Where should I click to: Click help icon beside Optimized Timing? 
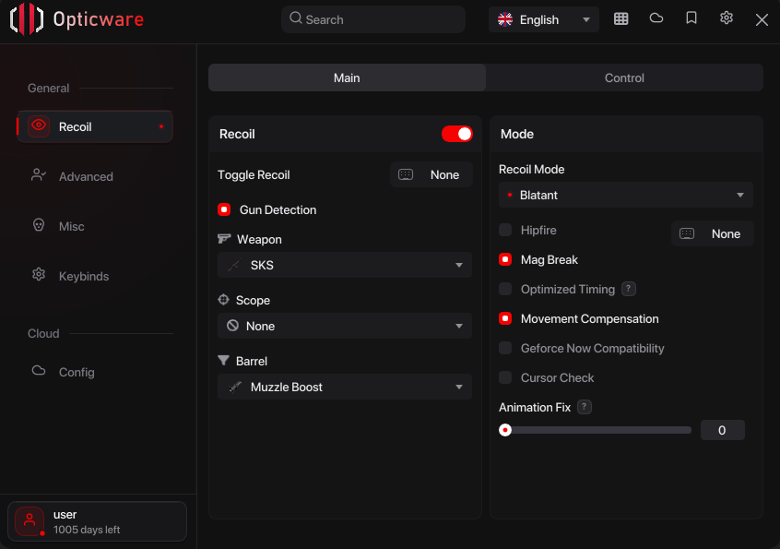coord(628,289)
